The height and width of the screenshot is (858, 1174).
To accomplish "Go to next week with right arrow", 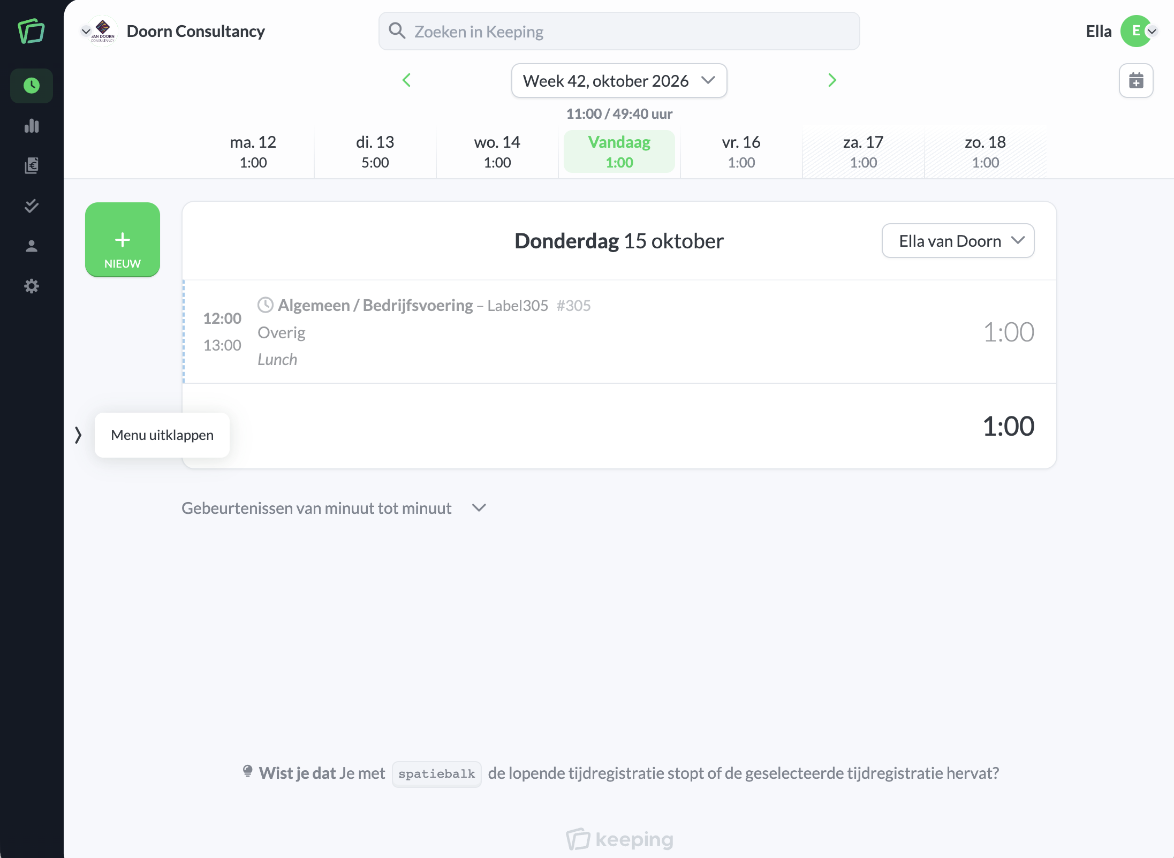I will pyautogui.click(x=832, y=80).
